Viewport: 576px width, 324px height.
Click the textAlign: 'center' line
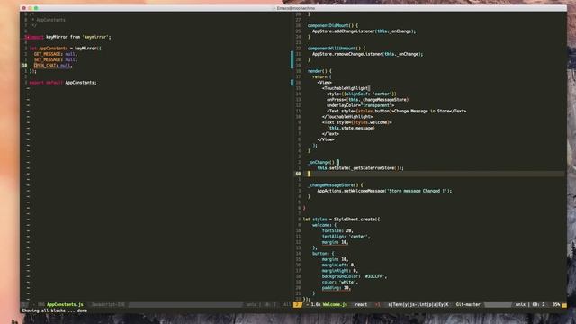click(346, 237)
